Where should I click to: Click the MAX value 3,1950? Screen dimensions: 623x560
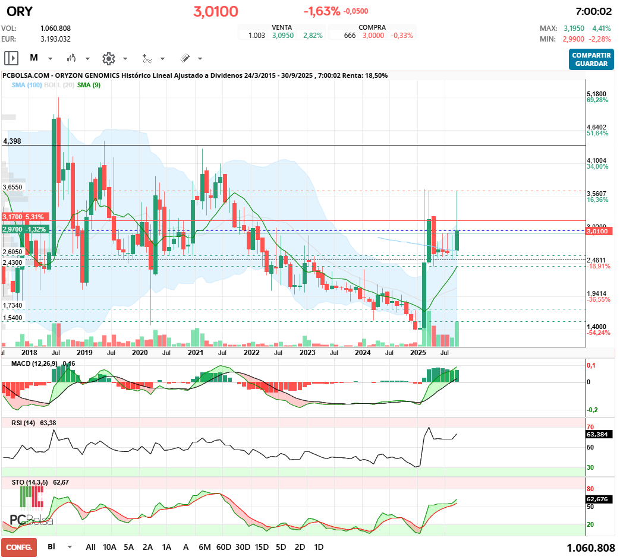[x=574, y=28]
